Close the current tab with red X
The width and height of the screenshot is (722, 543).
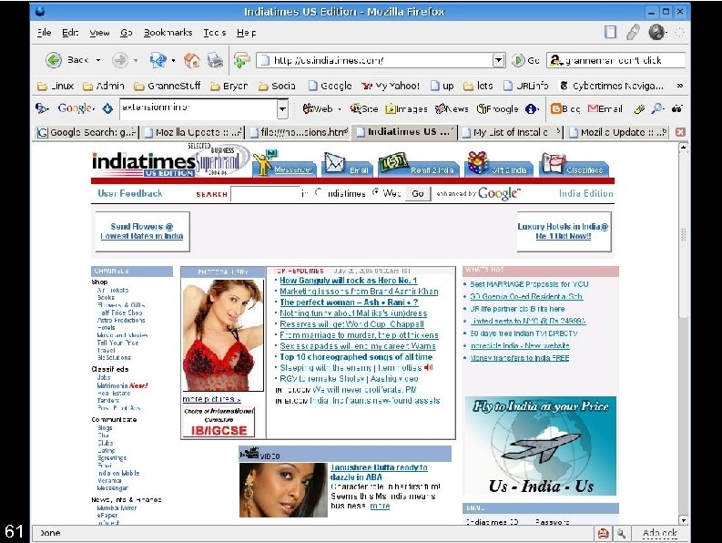pos(680,132)
